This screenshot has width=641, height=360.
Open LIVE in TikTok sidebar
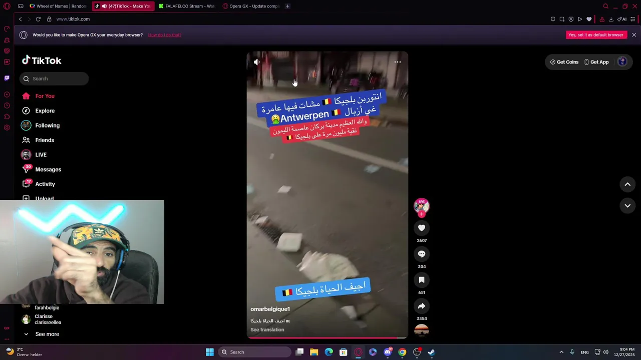pyautogui.click(x=34, y=154)
